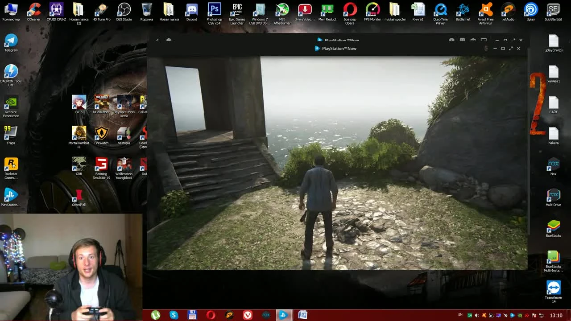Toggle fullscreen in PlayStation Now window
The image size is (571, 321).
coord(511,48)
